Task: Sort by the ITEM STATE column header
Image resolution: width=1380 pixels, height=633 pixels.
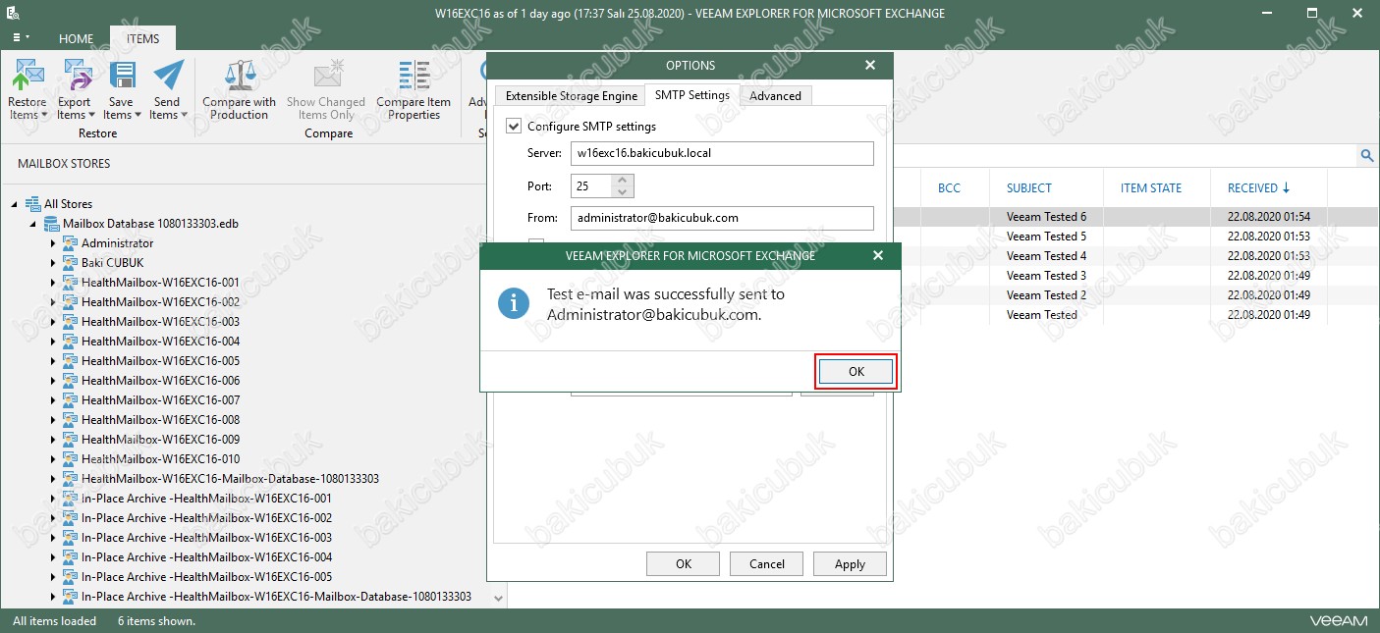Action: (x=1150, y=188)
